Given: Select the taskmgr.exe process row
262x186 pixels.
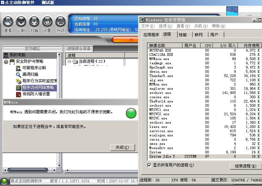Looking at the screenshot, I should [205, 63].
